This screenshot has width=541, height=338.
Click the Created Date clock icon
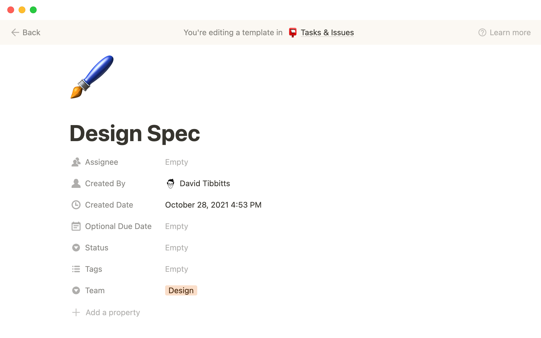[76, 205]
